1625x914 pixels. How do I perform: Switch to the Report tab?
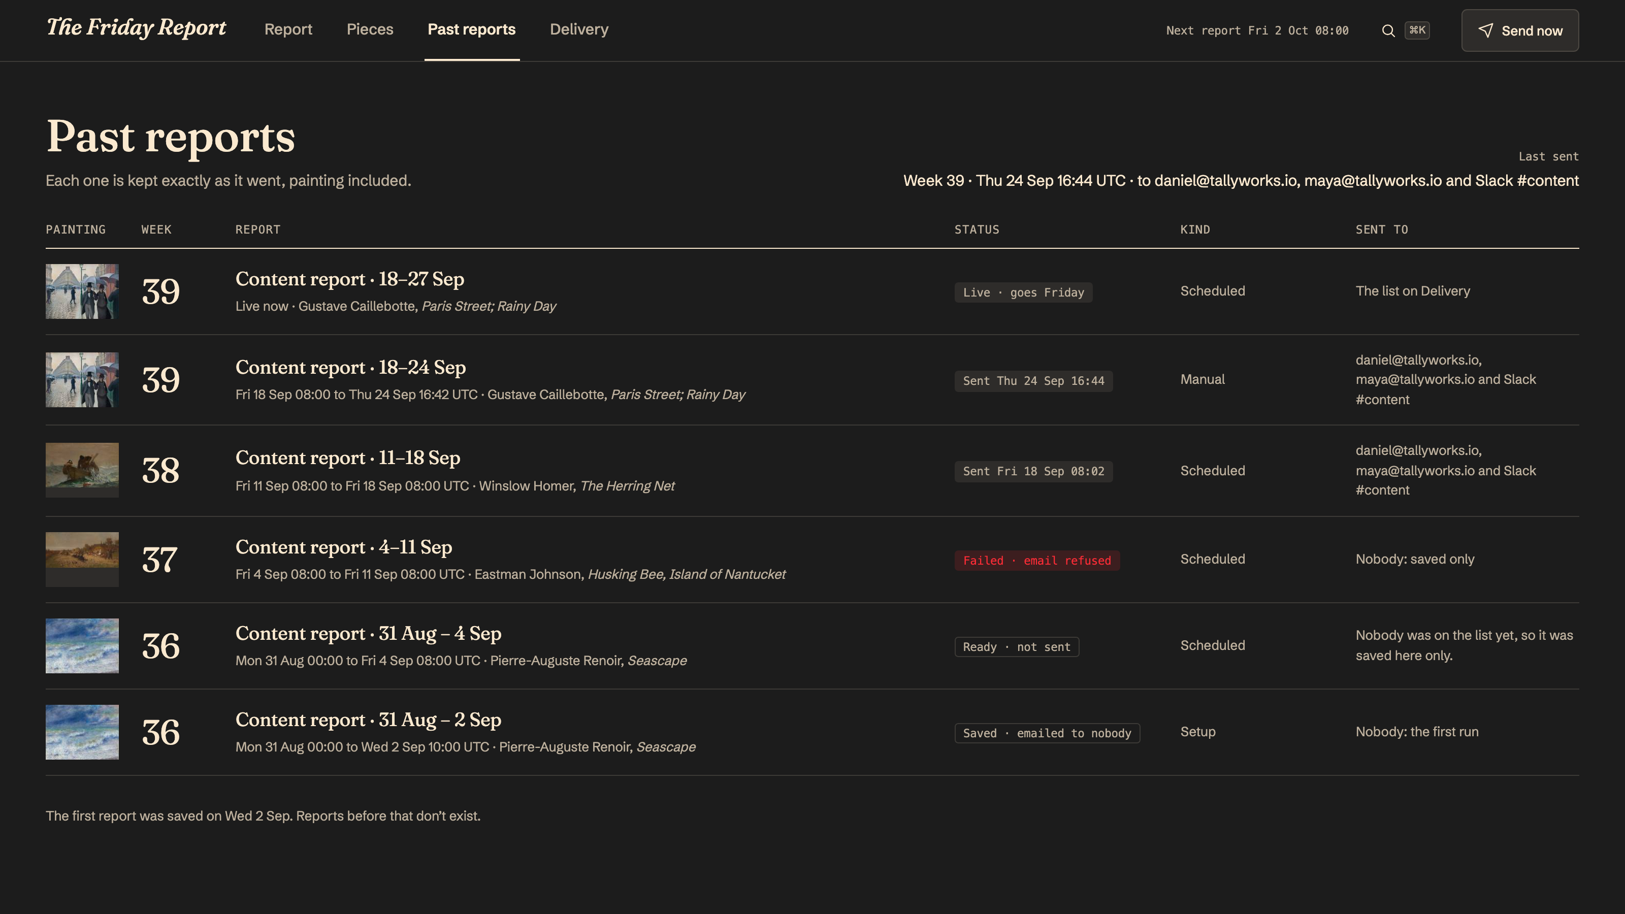pos(288,29)
